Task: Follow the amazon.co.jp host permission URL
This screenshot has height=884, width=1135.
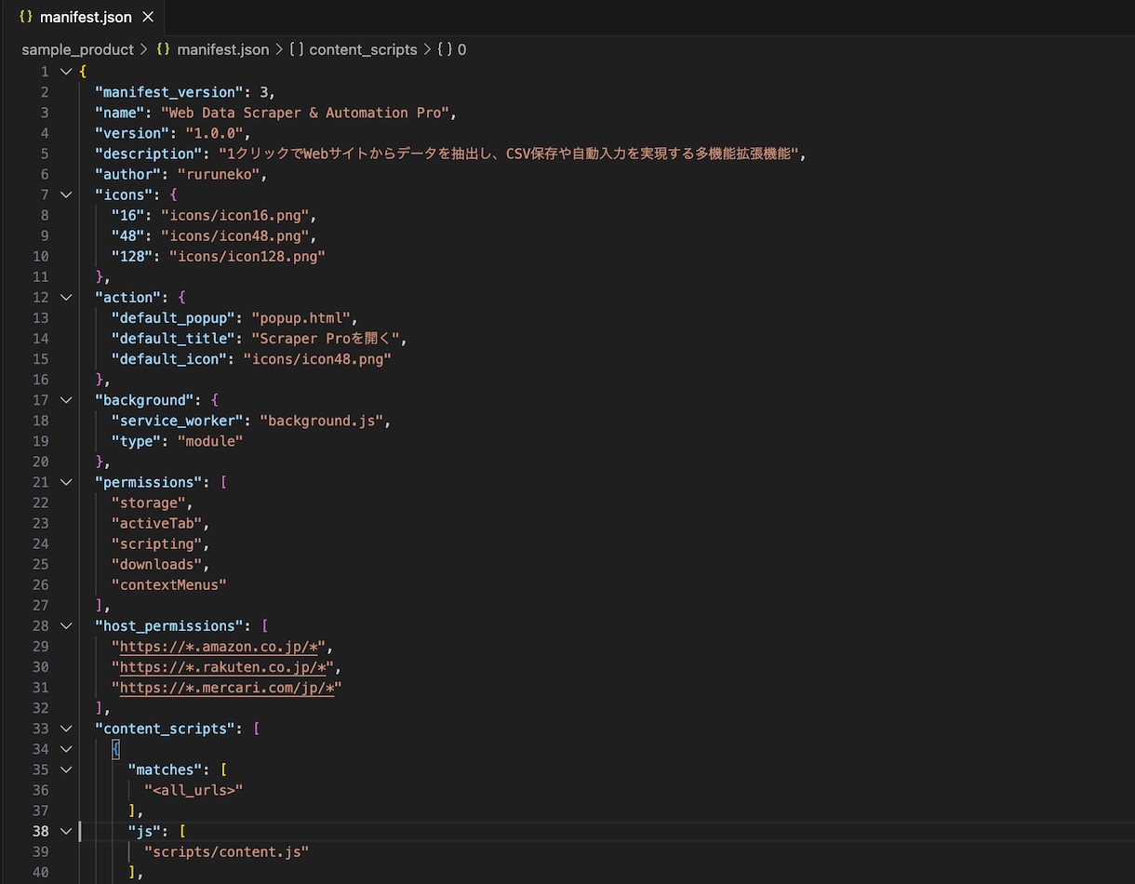Action: point(219,647)
